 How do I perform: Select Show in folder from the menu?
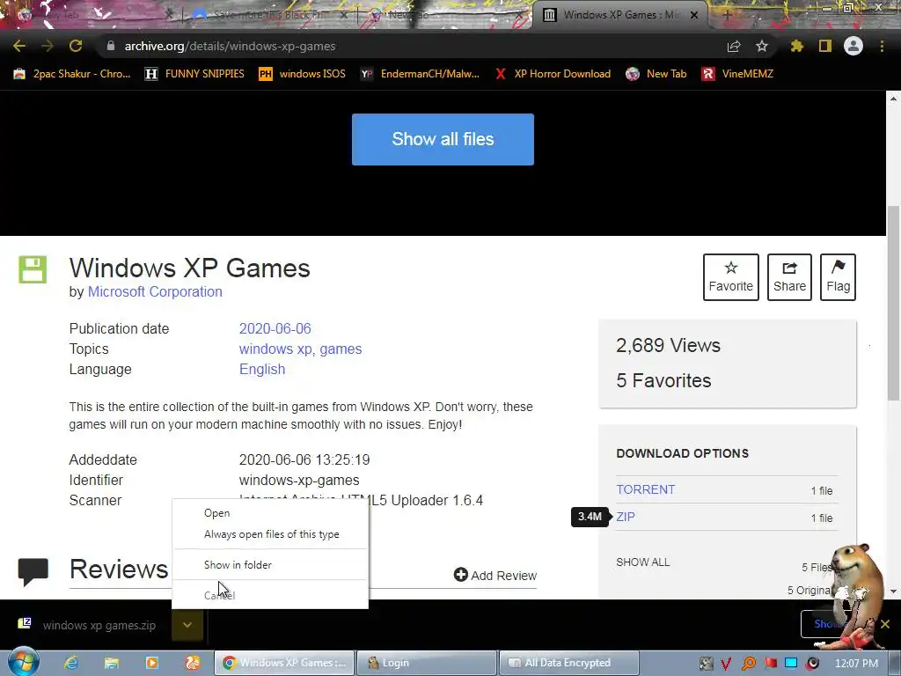(270, 564)
